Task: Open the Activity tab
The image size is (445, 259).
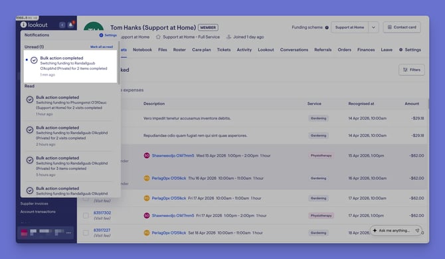Action: click(x=244, y=50)
